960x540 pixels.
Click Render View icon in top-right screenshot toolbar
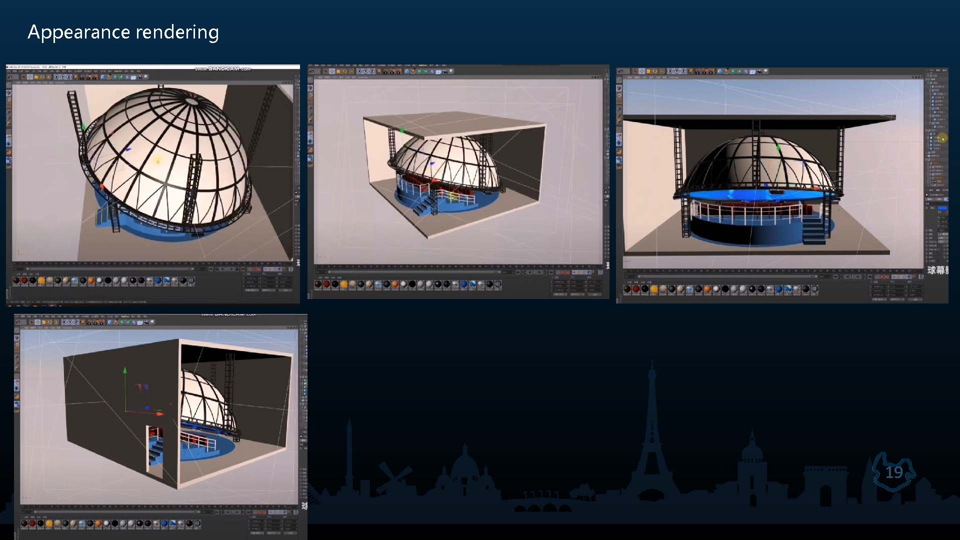pyautogui.click(x=697, y=71)
